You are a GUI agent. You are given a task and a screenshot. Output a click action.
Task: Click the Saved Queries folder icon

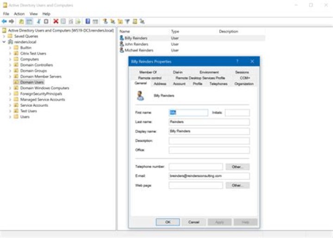[x=10, y=36]
